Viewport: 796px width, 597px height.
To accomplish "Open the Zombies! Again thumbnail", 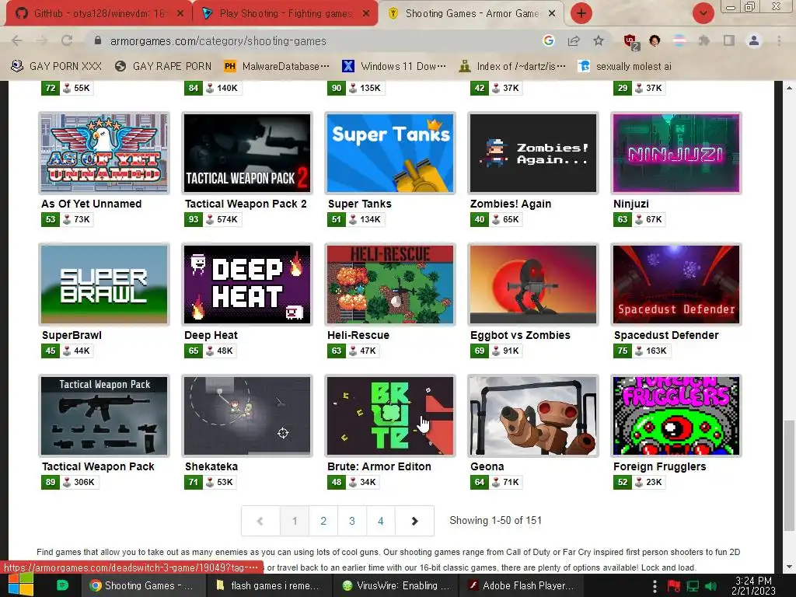I will tap(533, 153).
